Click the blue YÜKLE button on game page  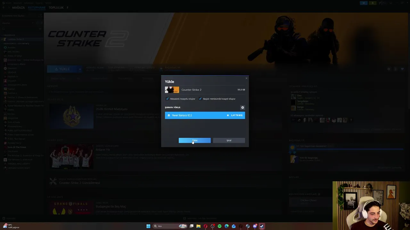pyautogui.click(x=62, y=69)
